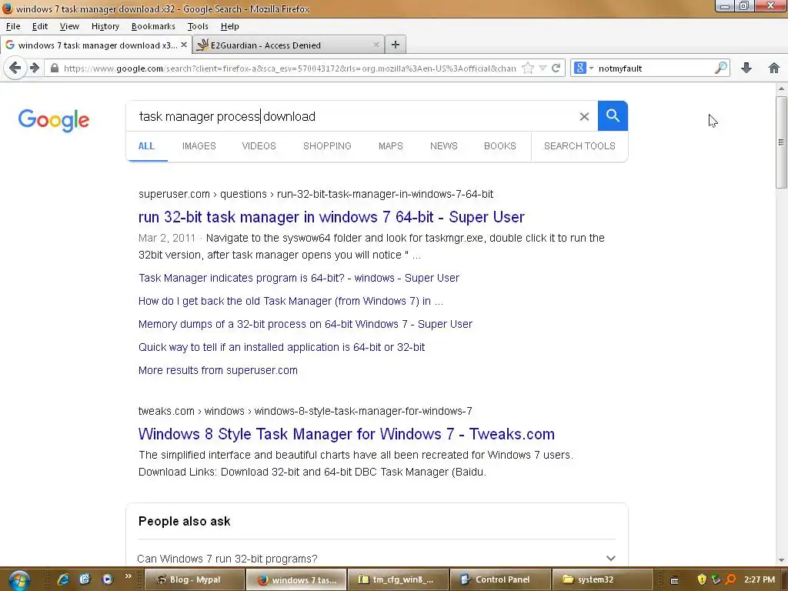Click the 2:27 PM taskbar clock
This screenshot has width=788, height=591.
click(760, 579)
